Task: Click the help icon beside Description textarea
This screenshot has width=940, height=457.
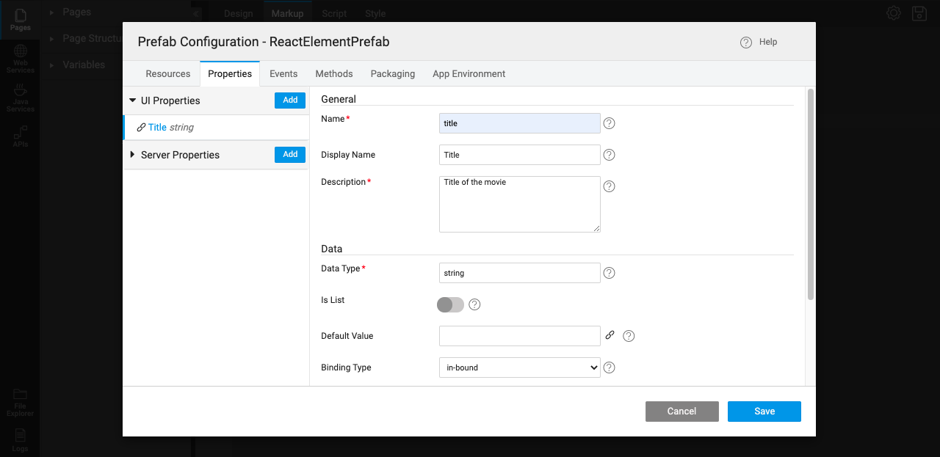Action: 609,186
